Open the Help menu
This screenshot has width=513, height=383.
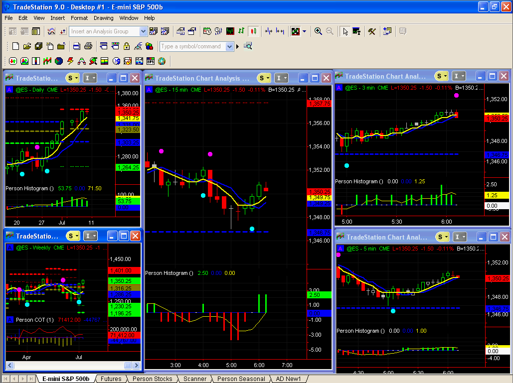(149, 18)
